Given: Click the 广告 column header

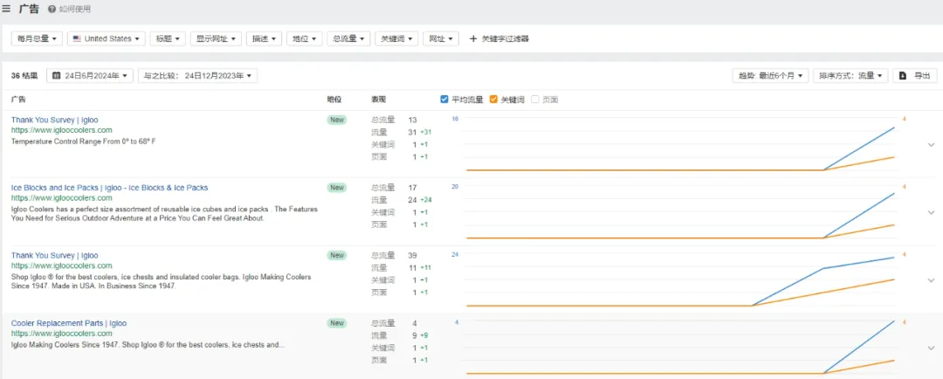Looking at the screenshot, I should 18,100.
